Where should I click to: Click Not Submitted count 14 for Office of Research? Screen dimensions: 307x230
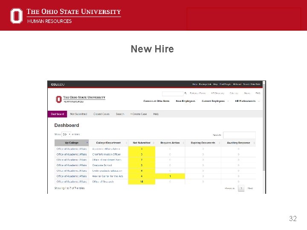pos(142,182)
